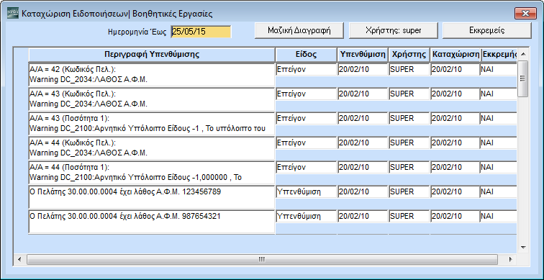Click Υπενθύμιση type cell in Α.Φ.Μ. 987654321 row
Viewport: 544px width, 280px height.
pyautogui.click(x=307, y=216)
